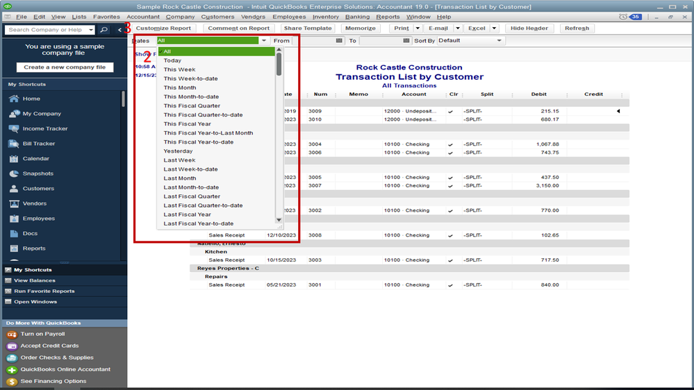Open the search box dropdown arrow
Image resolution: width=694 pixels, height=390 pixels.
tap(91, 30)
